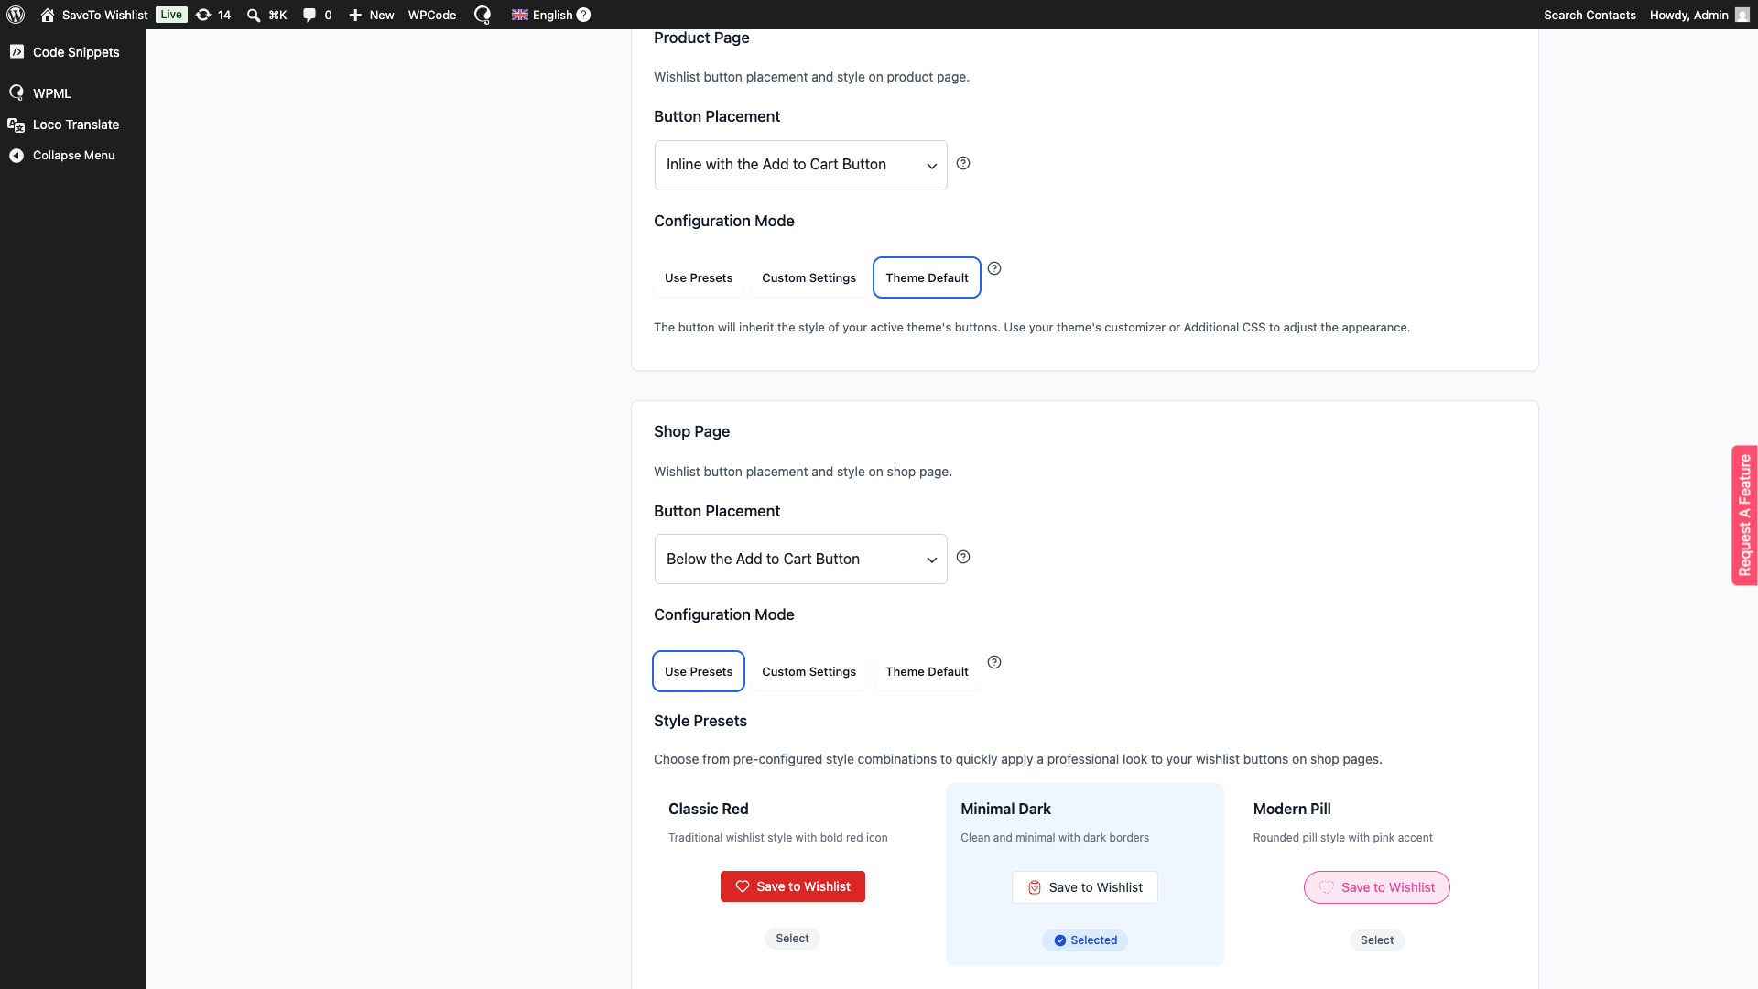This screenshot has width=1758, height=989.
Task: Select Custom Settings mode for Shop Page
Action: click(x=808, y=671)
